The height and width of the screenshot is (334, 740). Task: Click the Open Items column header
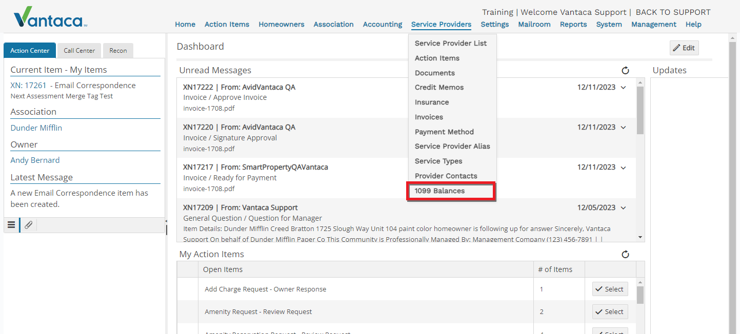point(366,269)
